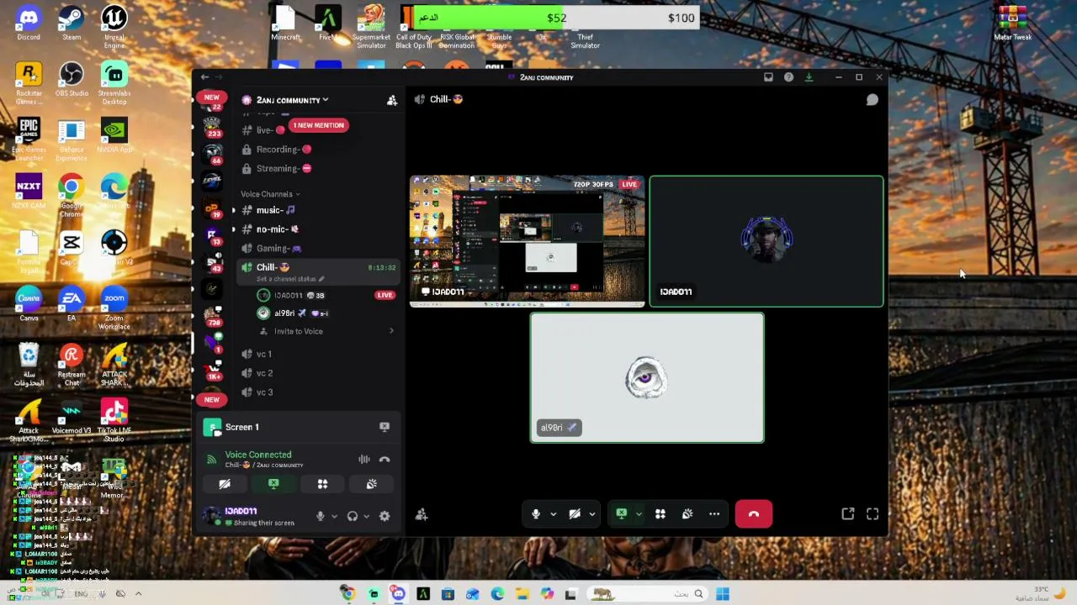
Task: Click the invite members icon beside server name
Action: point(392,100)
